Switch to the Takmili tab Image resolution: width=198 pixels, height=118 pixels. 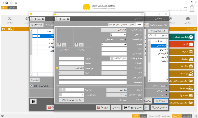(x=131, y=25)
